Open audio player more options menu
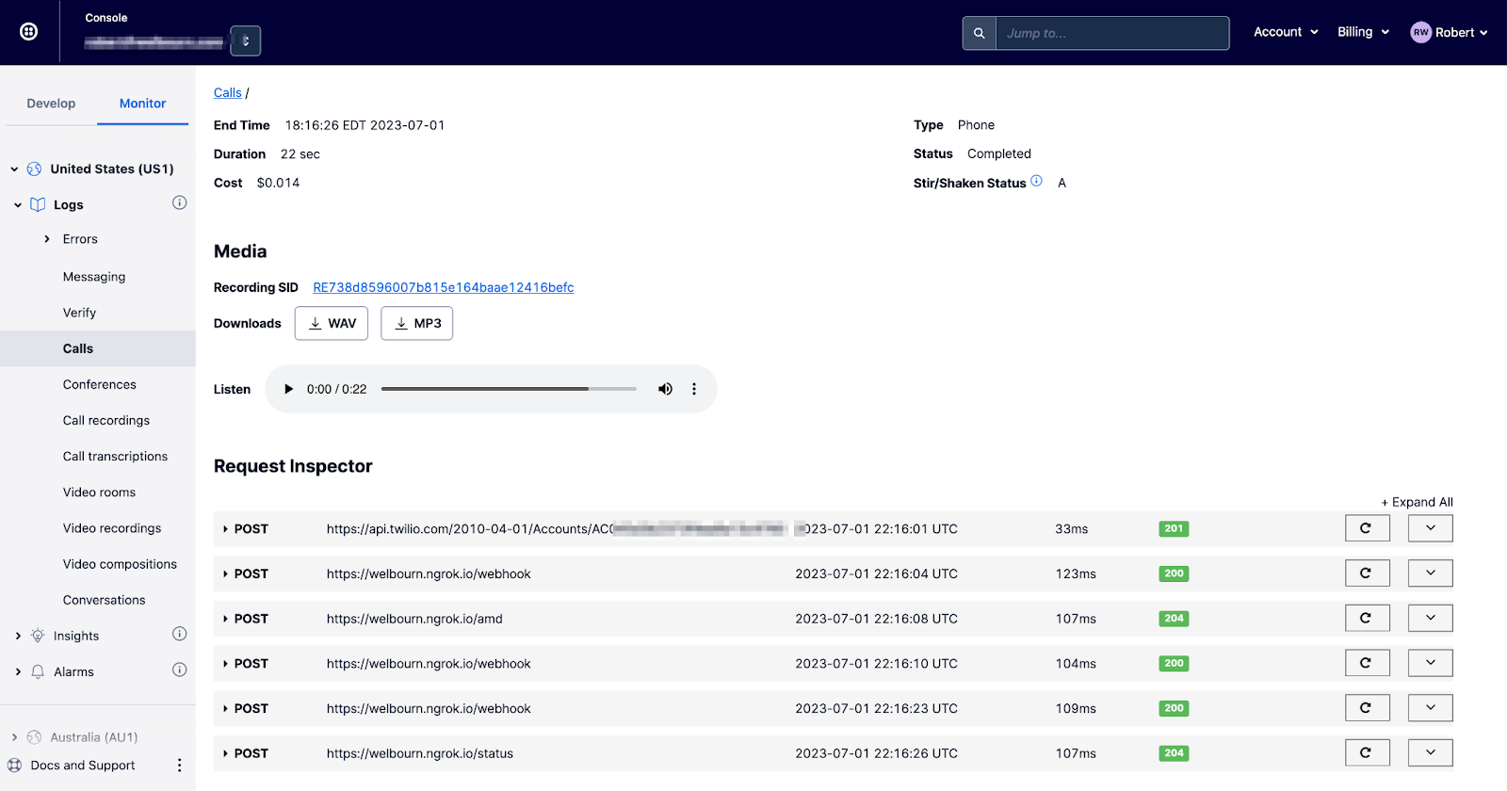Viewport: 1507px width, 791px height. 694,389
